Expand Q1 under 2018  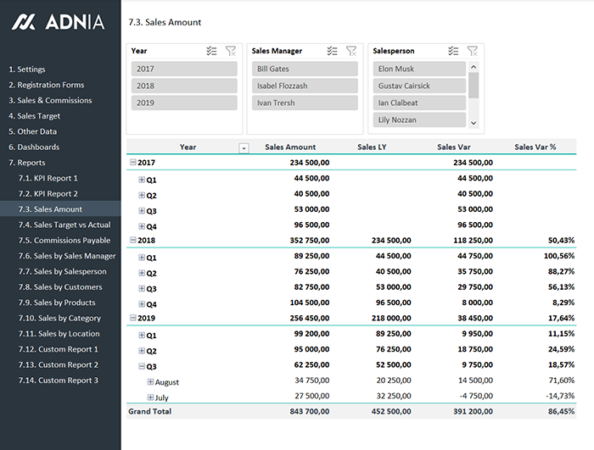pyautogui.click(x=142, y=257)
